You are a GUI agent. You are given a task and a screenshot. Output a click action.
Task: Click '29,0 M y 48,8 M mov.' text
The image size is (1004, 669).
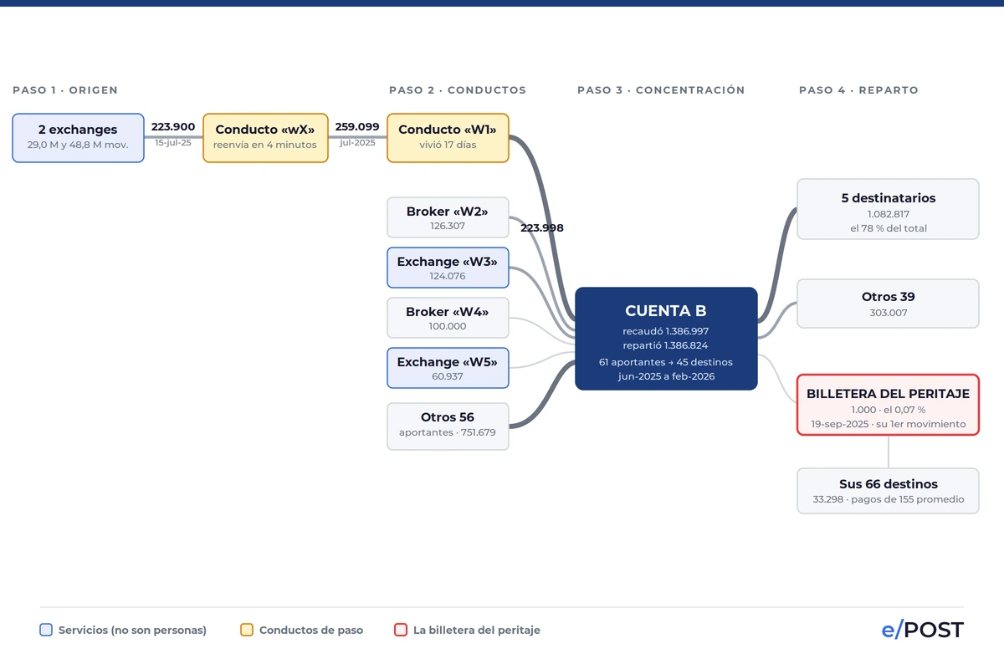pos(78,145)
